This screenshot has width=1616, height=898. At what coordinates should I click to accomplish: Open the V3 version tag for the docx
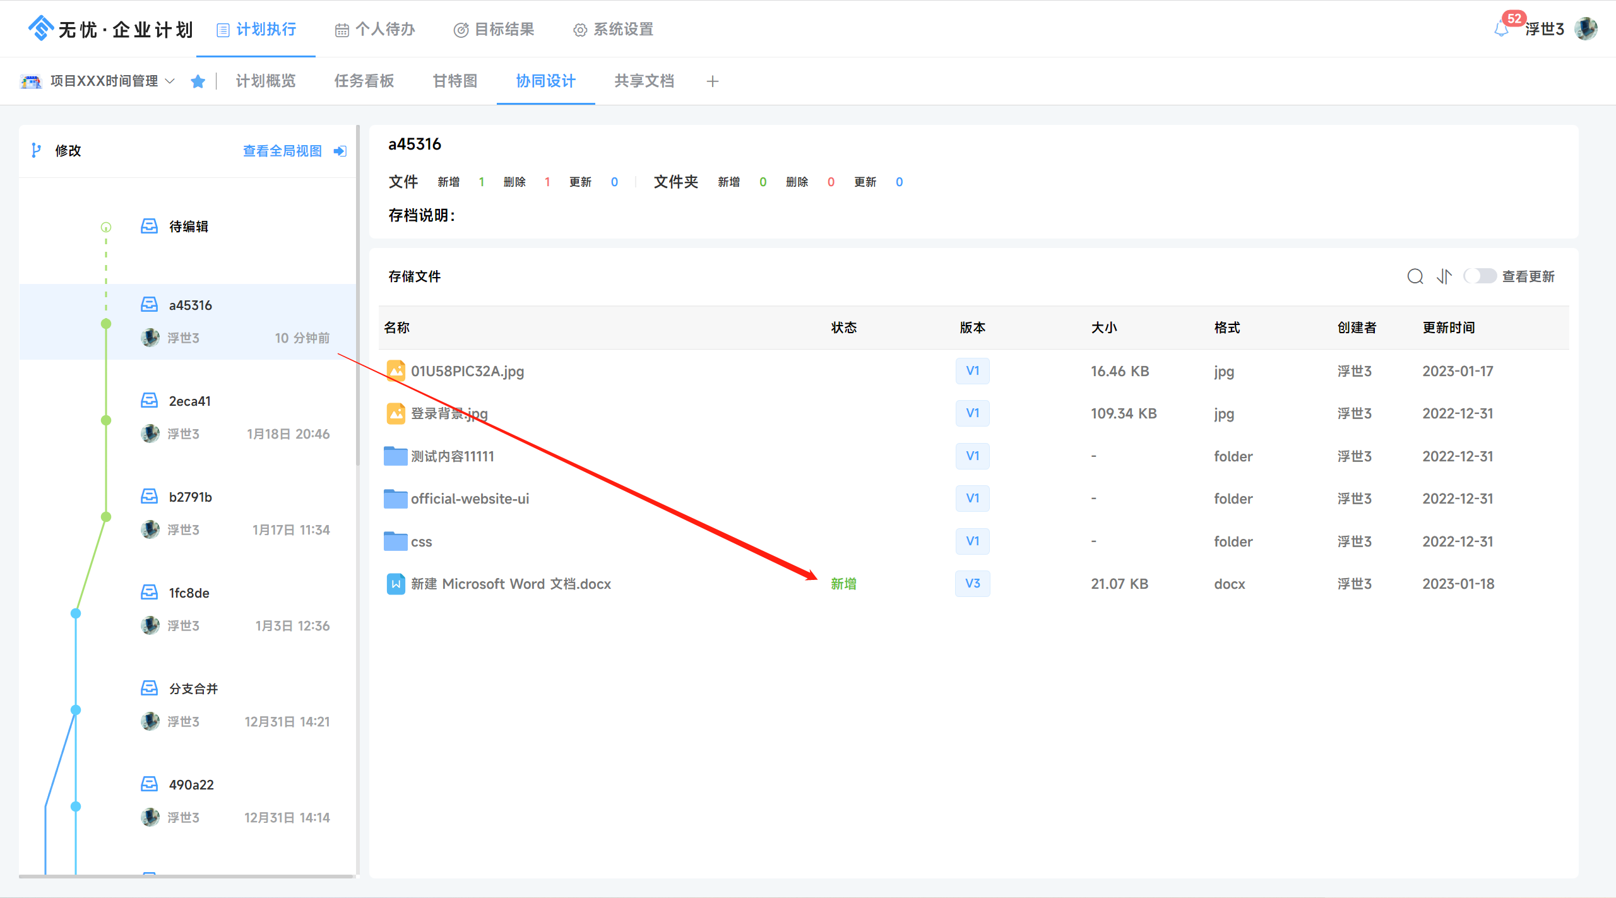972,584
